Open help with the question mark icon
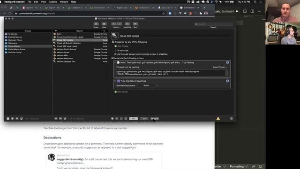This screenshot has height=169, width=300. click(232, 119)
